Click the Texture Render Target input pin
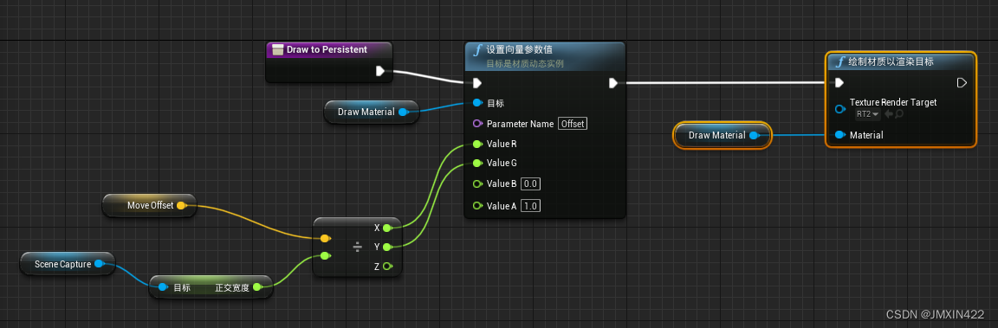Screen dimensions: 998x328 pos(839,109)
